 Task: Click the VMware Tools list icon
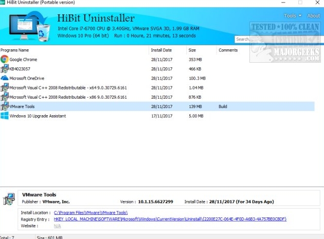point(5,106)
